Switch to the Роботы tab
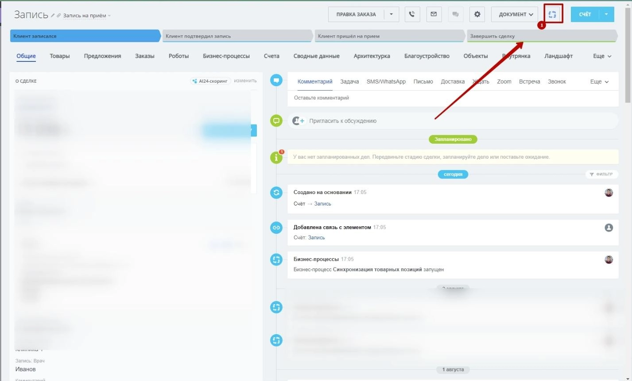This screenshot has width=632, height=381. pyautogui.click(x=178, y=56)
